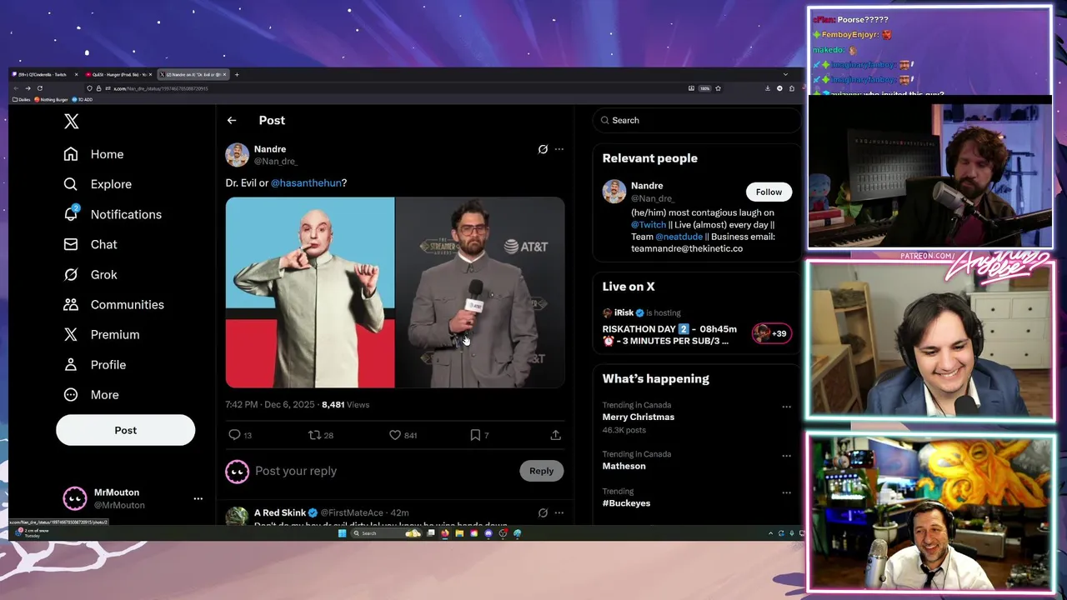Open the Dr. Evil image
Image resolution: width=1067 pixels, height=600 pixels.
tap(310, 292)
